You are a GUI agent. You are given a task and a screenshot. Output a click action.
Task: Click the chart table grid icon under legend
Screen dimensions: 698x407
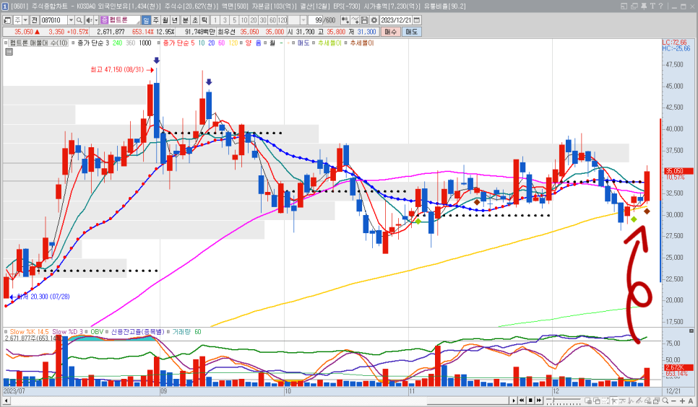click(9, 52)
